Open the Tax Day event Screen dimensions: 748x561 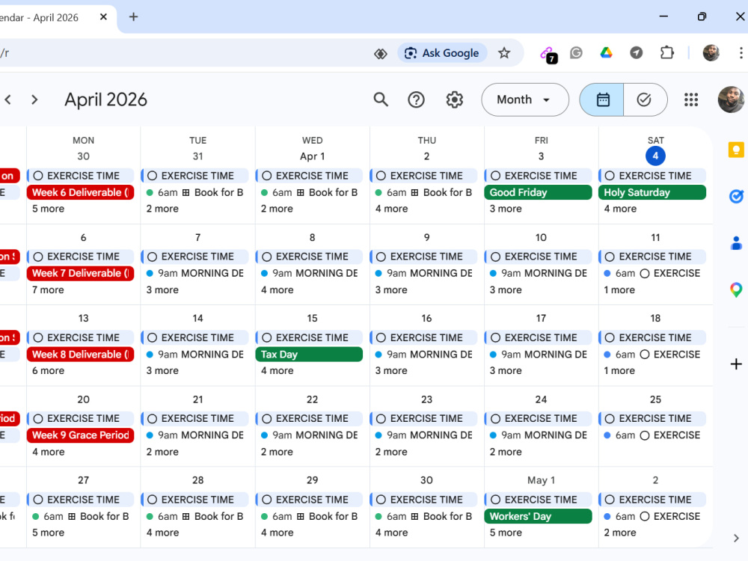309,355
